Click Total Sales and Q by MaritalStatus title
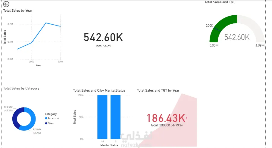The height and width of the screenshot is (148, 272). tap(99, 90)
